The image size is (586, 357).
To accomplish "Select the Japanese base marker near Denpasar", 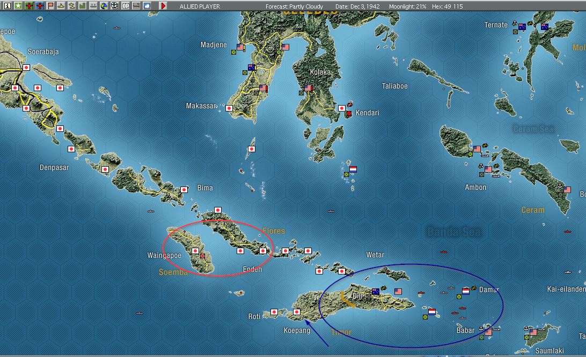I will pos(71,148).
